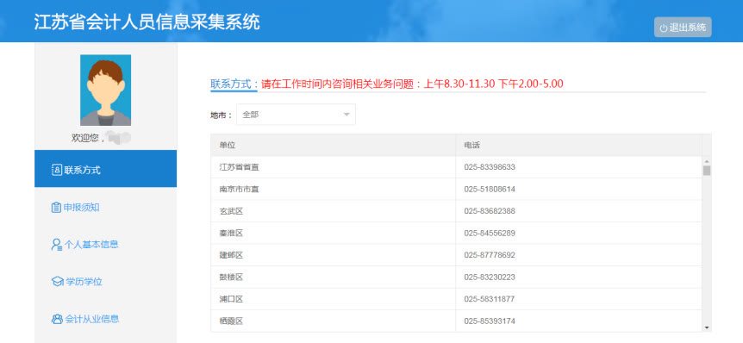Click phone number 025-58311877
The height and width of the screenshot is (343, 743).
[490, 299]
